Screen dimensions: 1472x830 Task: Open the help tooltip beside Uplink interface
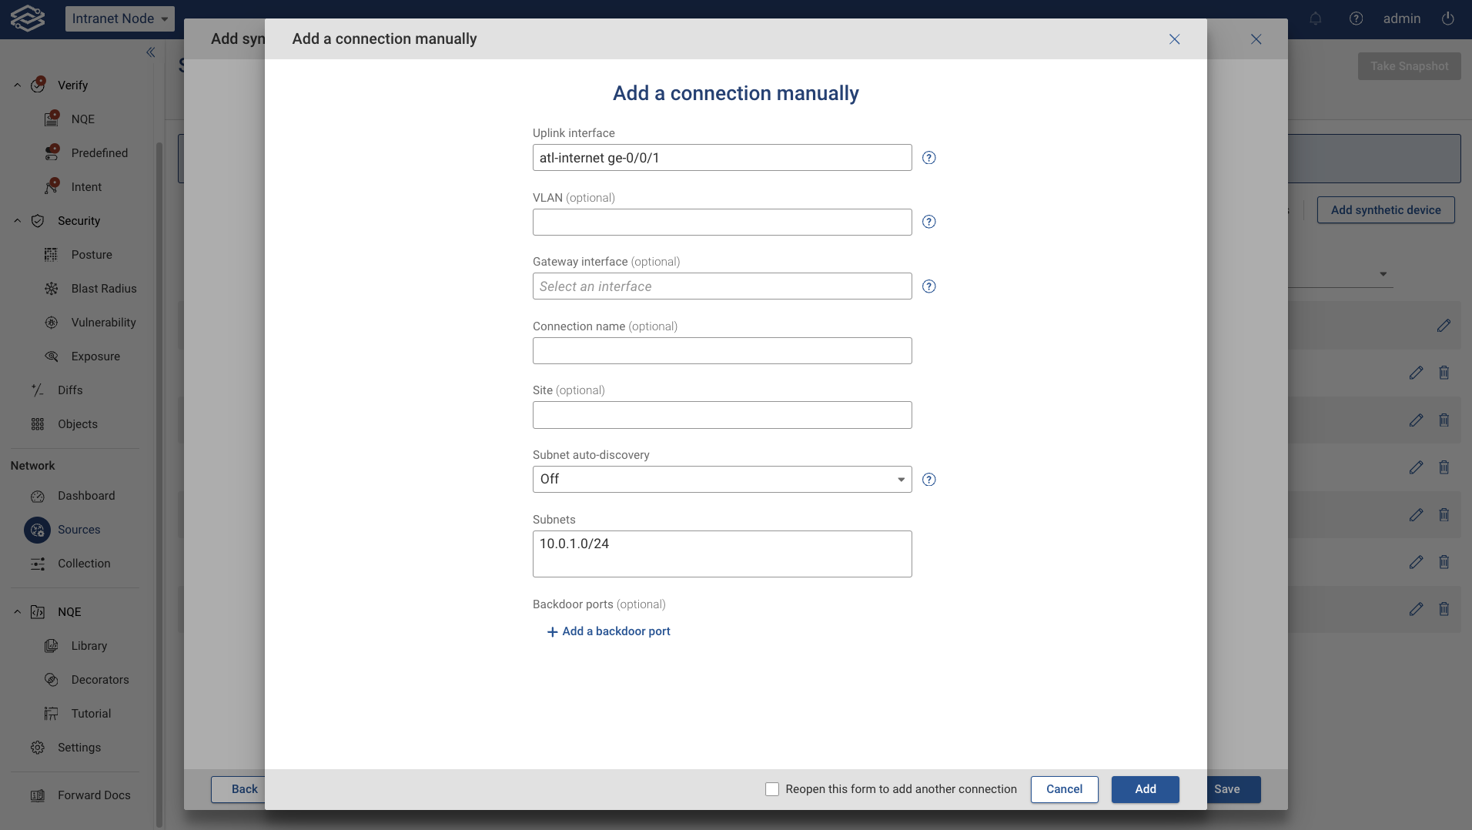928,158
